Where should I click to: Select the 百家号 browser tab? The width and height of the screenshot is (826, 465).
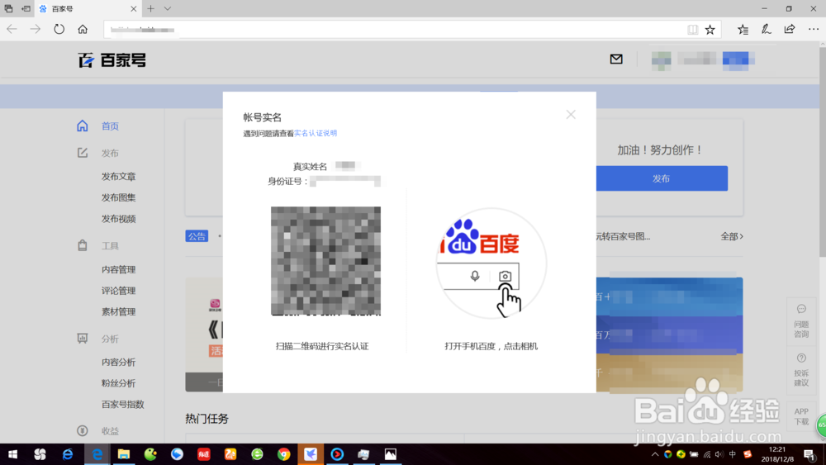(x=88, y=8)
